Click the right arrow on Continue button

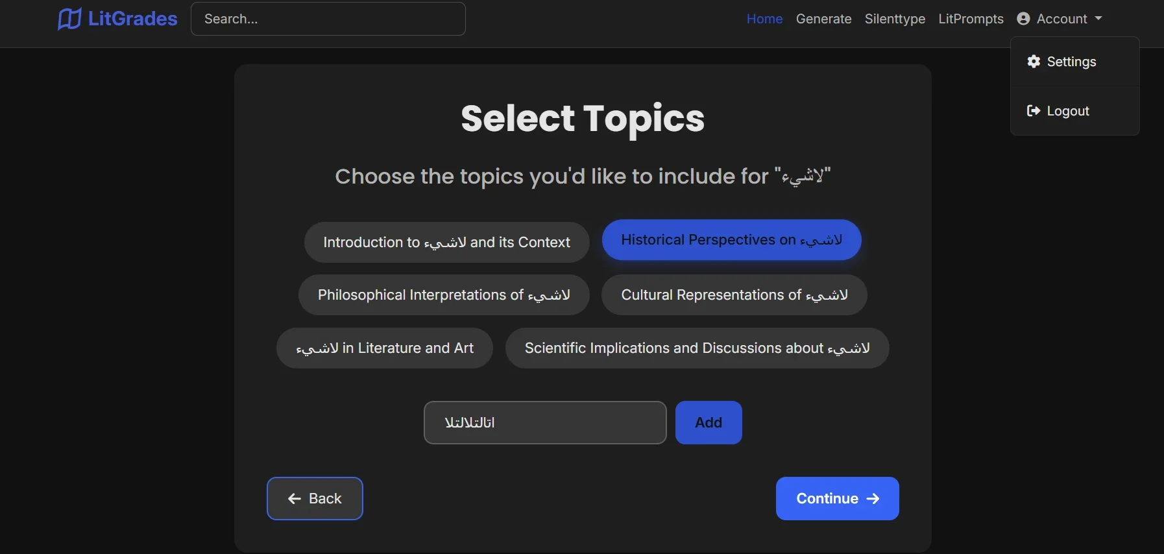coord(873,498)
